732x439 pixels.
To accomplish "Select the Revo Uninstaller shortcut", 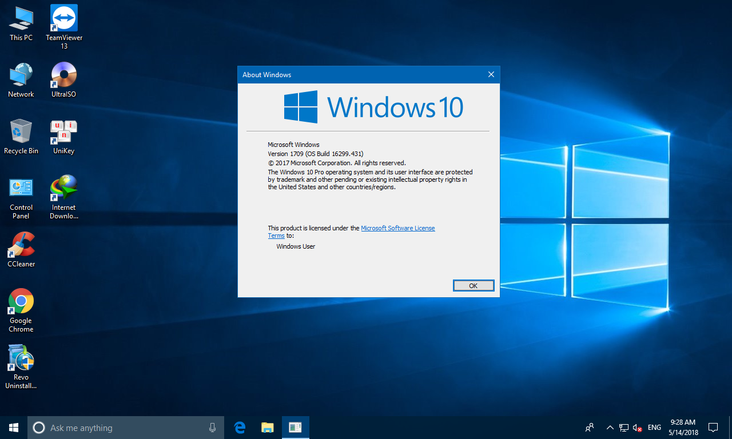I will coord(21,367).
